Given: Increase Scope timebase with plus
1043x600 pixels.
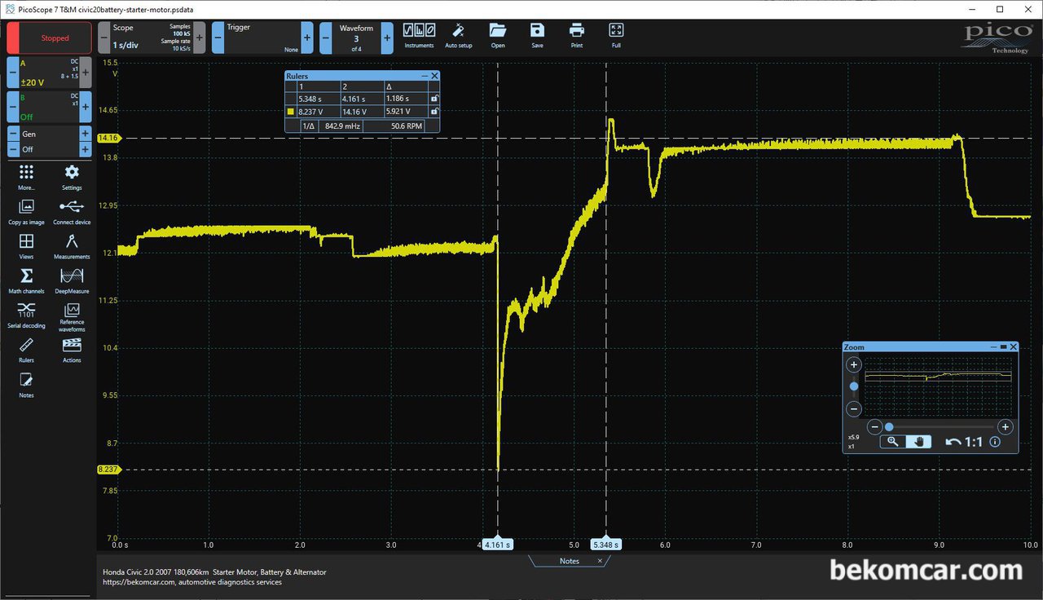Looking at the screenshot, I should point(200,37).
